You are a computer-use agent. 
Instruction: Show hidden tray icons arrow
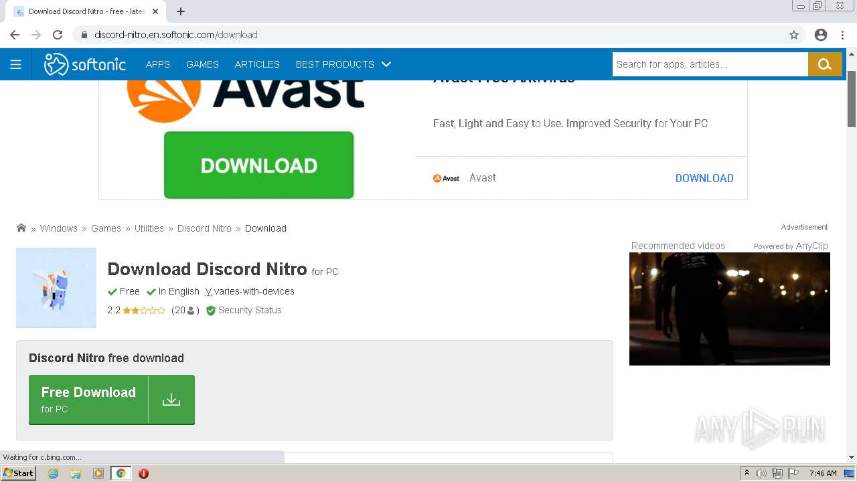point(747,473)
